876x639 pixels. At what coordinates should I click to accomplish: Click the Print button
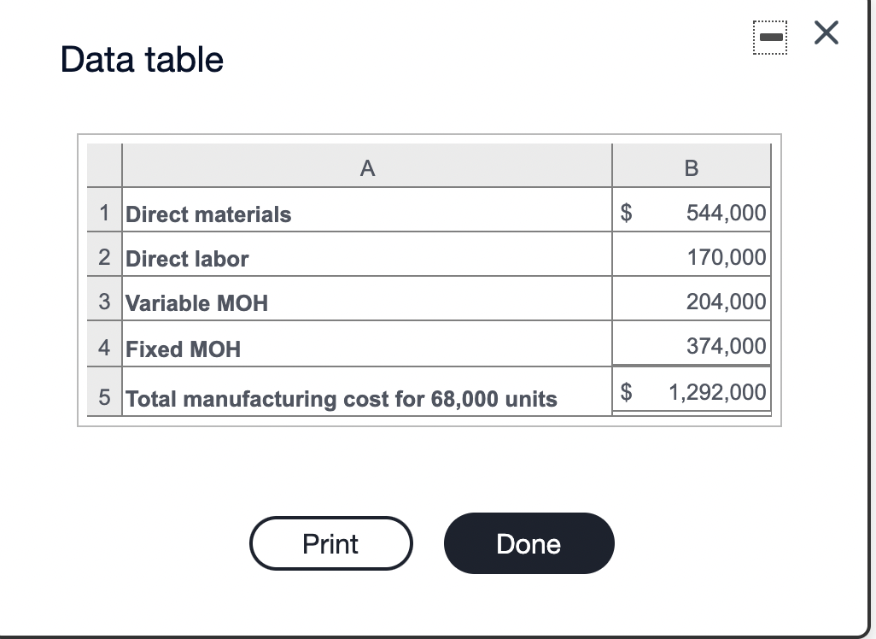click(330, 543)
